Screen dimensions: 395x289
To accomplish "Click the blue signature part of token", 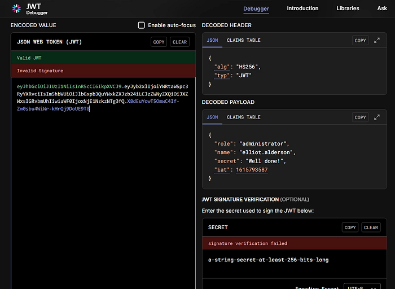I will [98, 105].
